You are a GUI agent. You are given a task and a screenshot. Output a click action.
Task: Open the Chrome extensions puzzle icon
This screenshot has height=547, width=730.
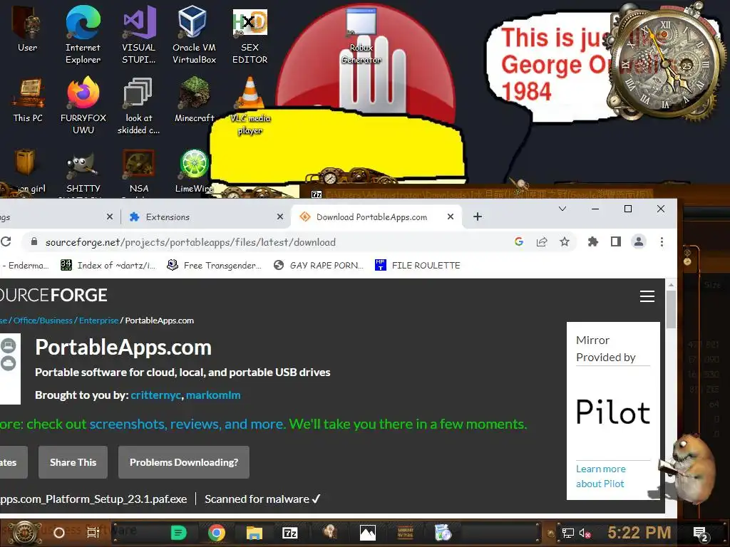(592, 242)
